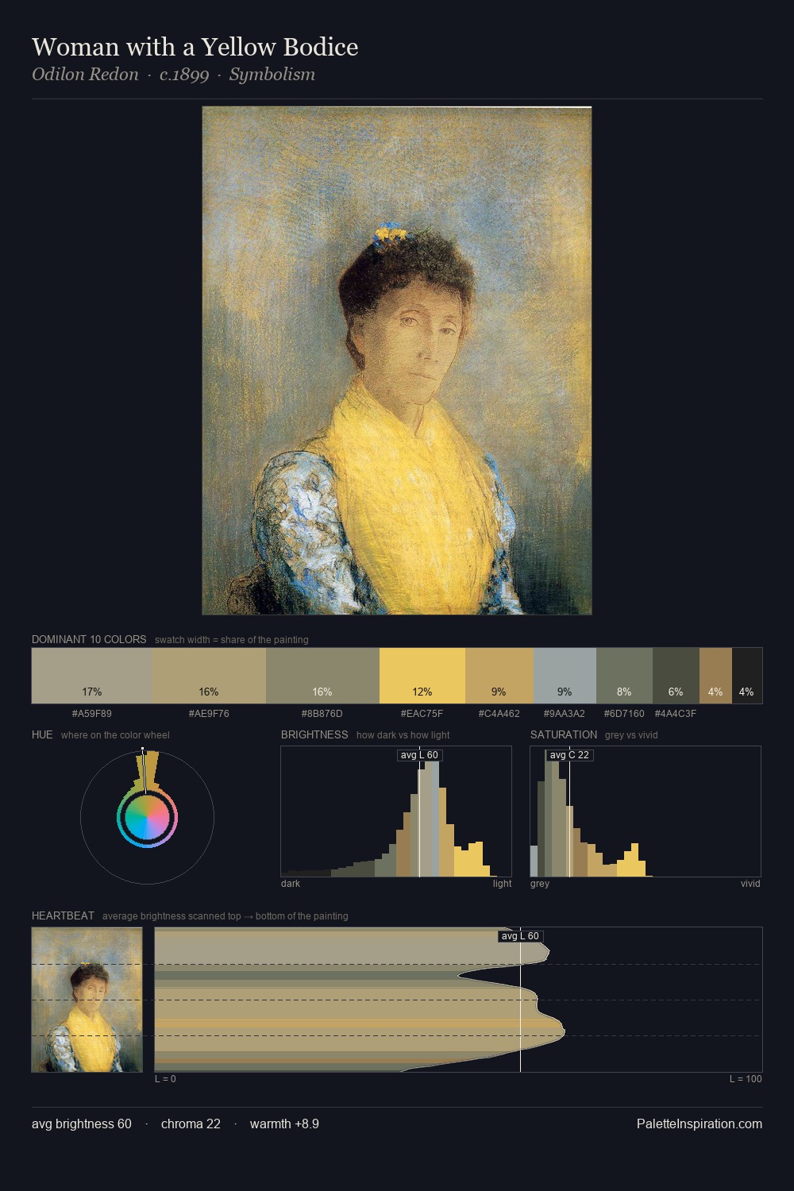The height and width of the screenshot is (1191, 794).
Task: Click the 'chroma 22' footer stat
Action: [x=191, y=1124]
